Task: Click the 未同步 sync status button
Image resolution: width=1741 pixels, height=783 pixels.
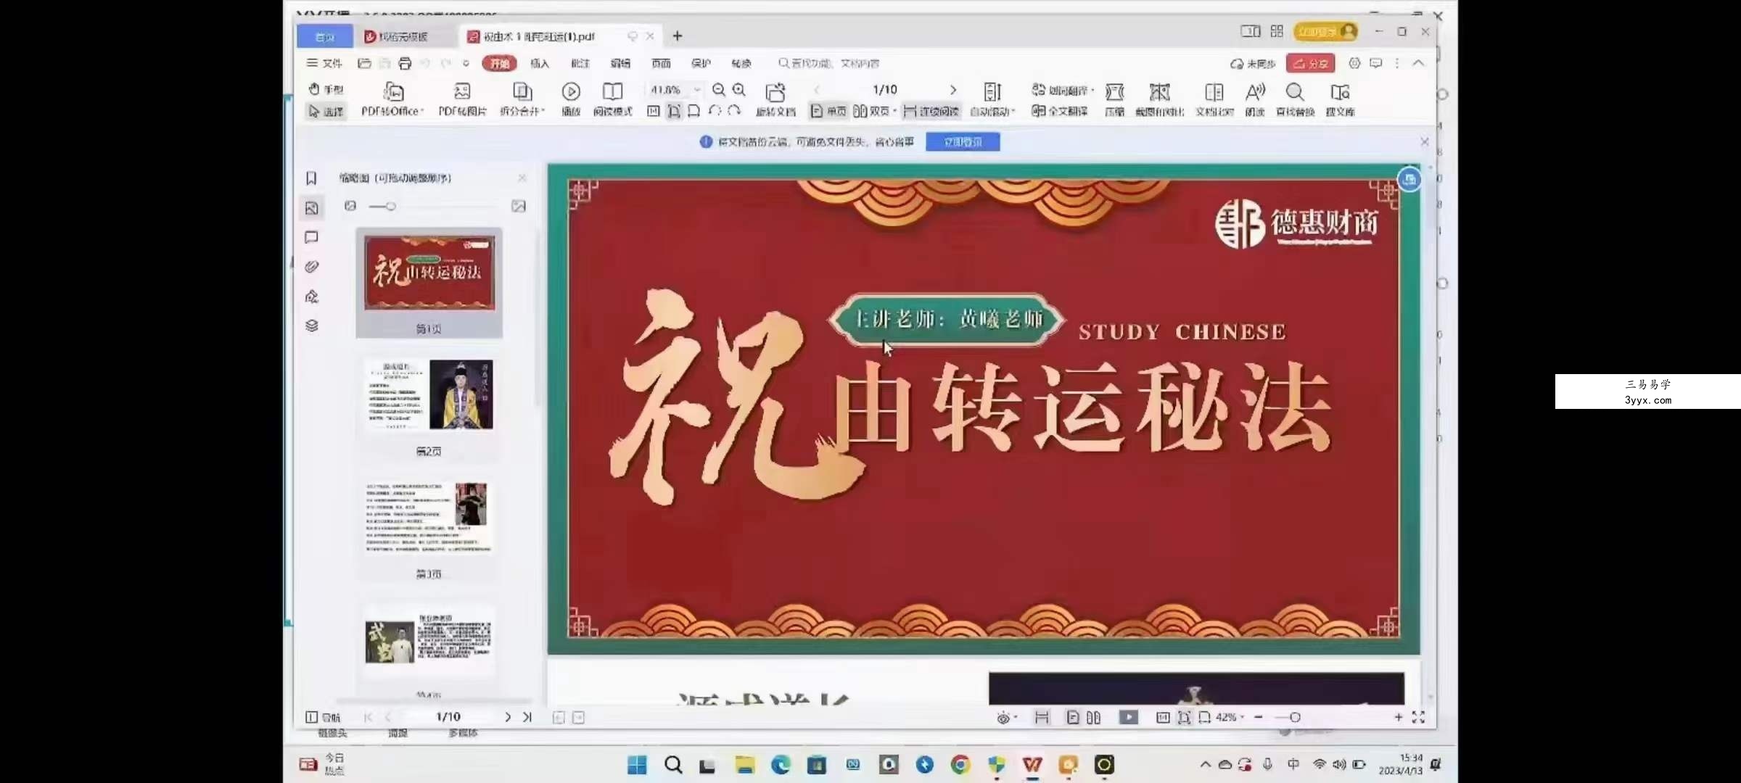Action: 1253,63
